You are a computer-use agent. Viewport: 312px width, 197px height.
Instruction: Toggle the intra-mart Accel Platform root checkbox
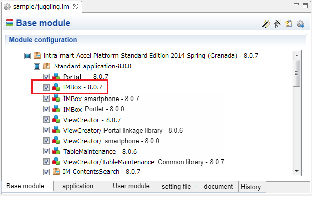pyautogui.click(x=27, y=56)
